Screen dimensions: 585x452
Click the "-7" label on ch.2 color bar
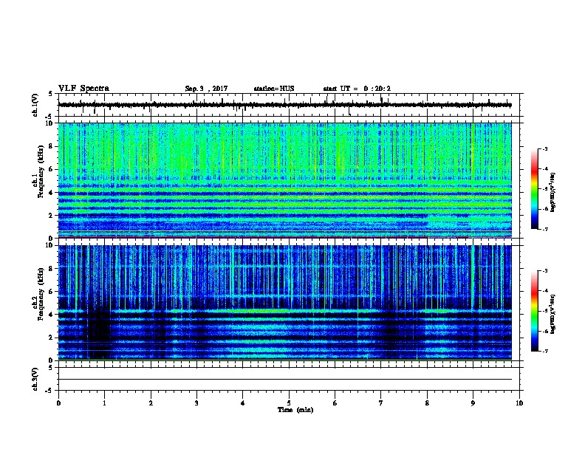544,351
